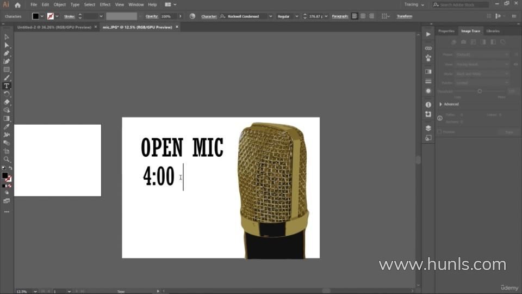
Task: Toggle the Preview checkbox in Image Trace
Action: pyautogui.click(x=440, y=132)
